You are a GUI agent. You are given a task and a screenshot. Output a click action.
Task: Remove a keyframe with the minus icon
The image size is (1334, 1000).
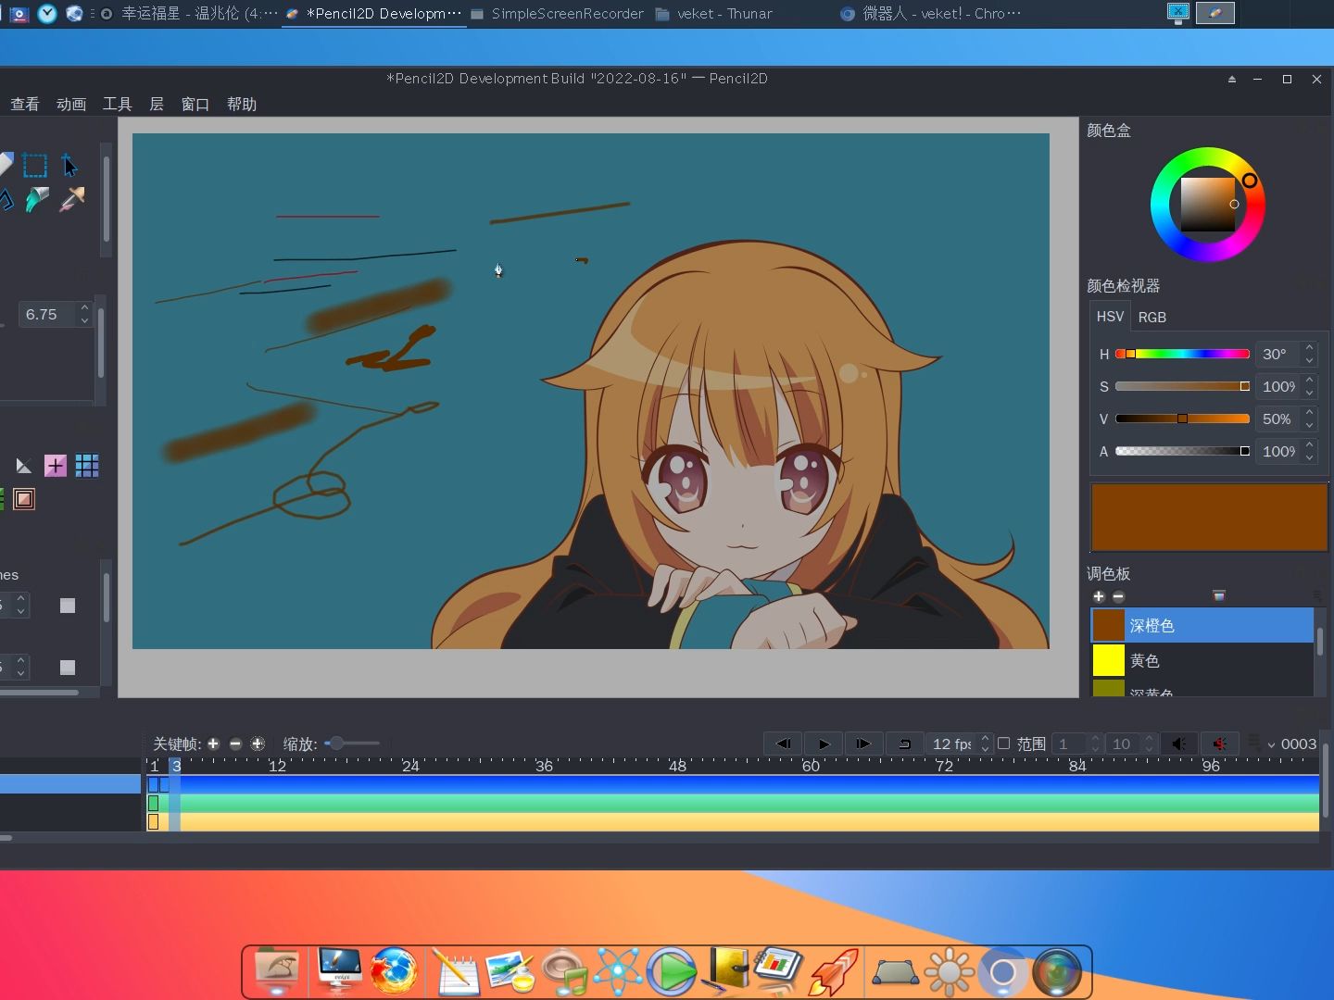point(235,744)
